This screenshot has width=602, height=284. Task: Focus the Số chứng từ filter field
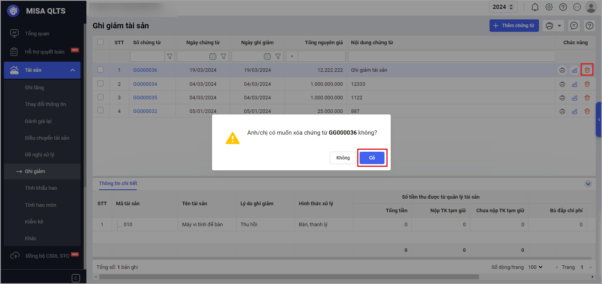pyautogui.click(x=148, y=56)
